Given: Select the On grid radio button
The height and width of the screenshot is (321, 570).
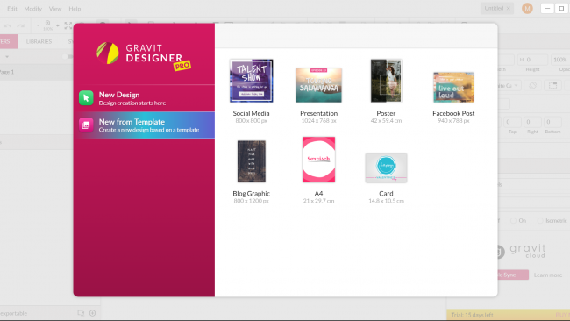Looking at the screenshot, I should point(513,221).
